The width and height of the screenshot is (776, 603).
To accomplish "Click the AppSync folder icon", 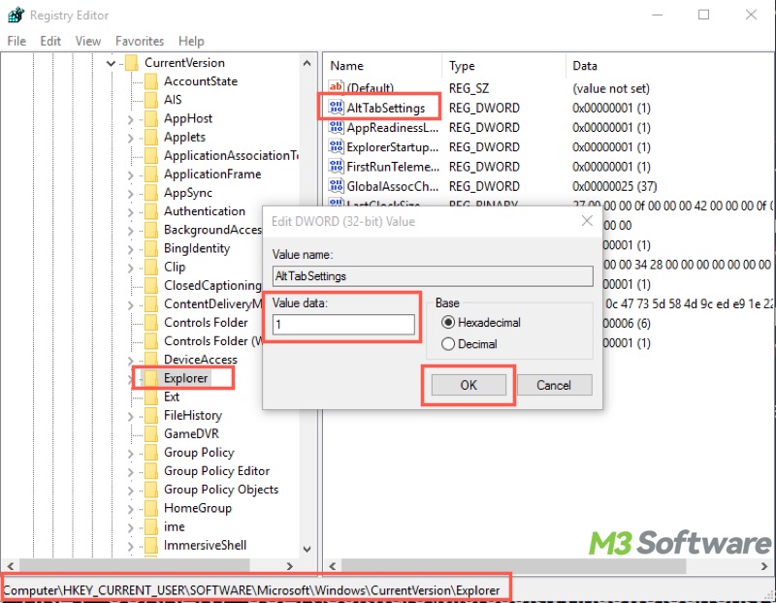I will coord(151,192).
